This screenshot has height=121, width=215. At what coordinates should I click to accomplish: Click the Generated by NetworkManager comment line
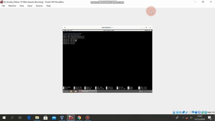click(x=72, y=33)
